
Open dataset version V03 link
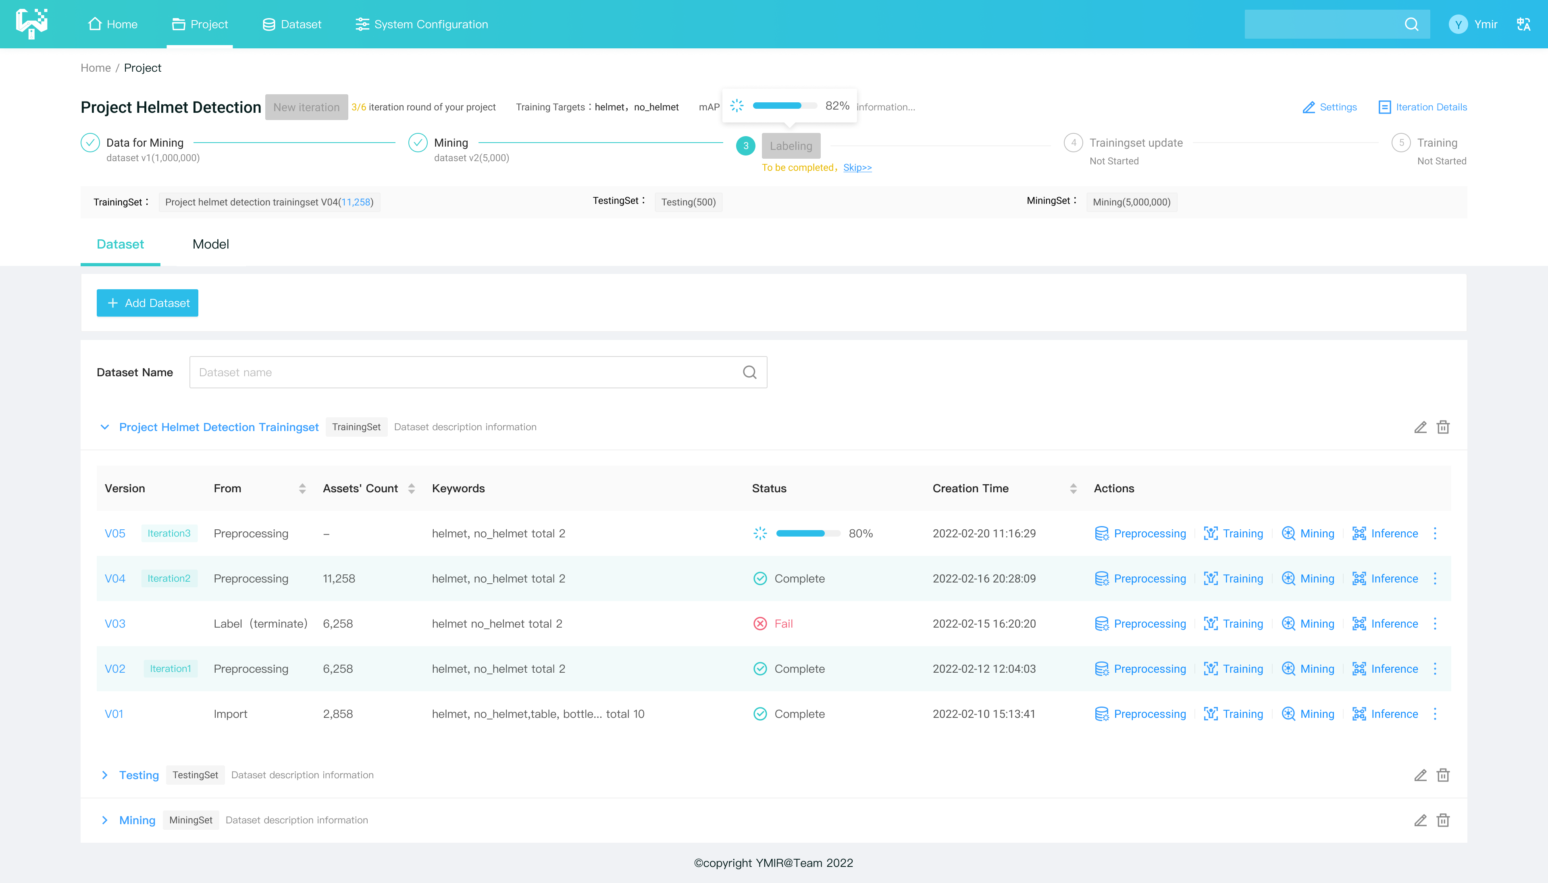click(115, 624)
